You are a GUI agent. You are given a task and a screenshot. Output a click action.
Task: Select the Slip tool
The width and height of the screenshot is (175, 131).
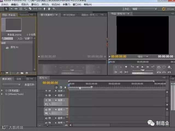(x=35, y=9)
